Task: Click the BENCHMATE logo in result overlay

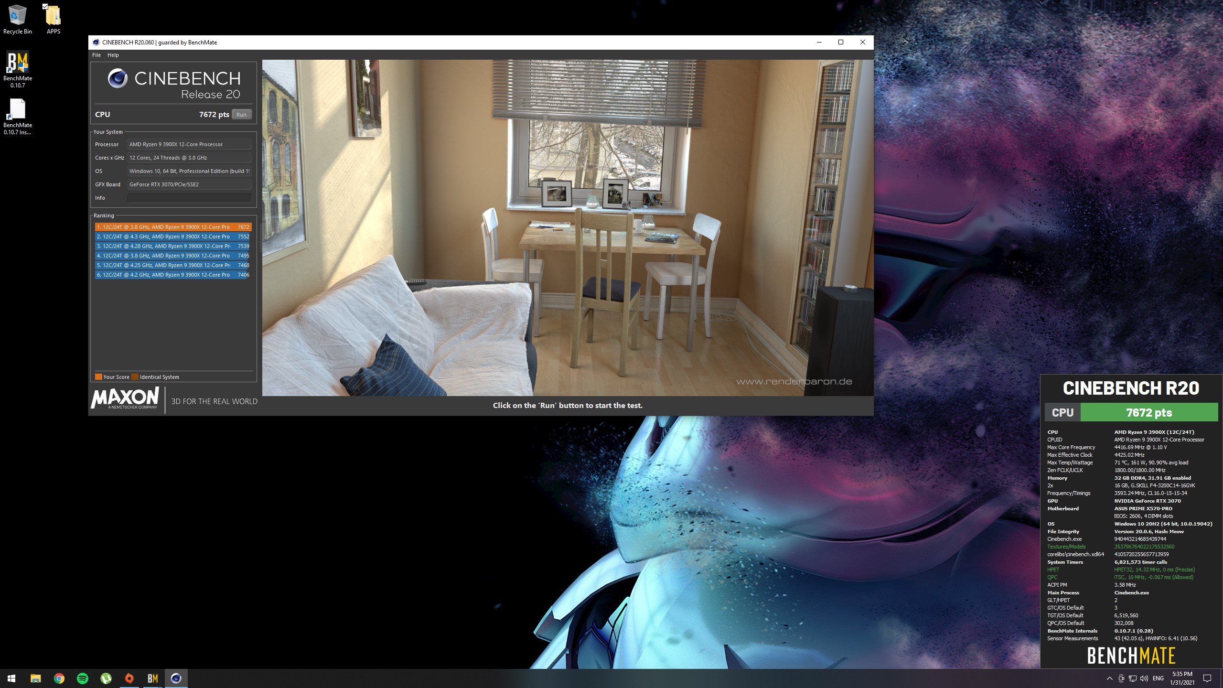Action: pyautogui.click(x=1131, y=656)
